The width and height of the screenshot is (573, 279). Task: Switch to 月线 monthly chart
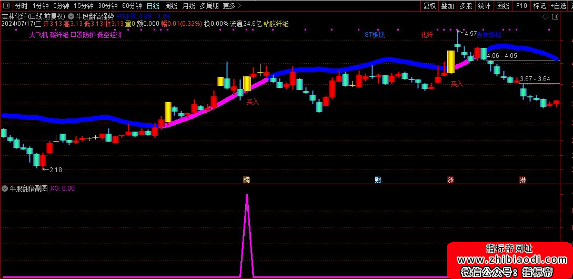188,6
